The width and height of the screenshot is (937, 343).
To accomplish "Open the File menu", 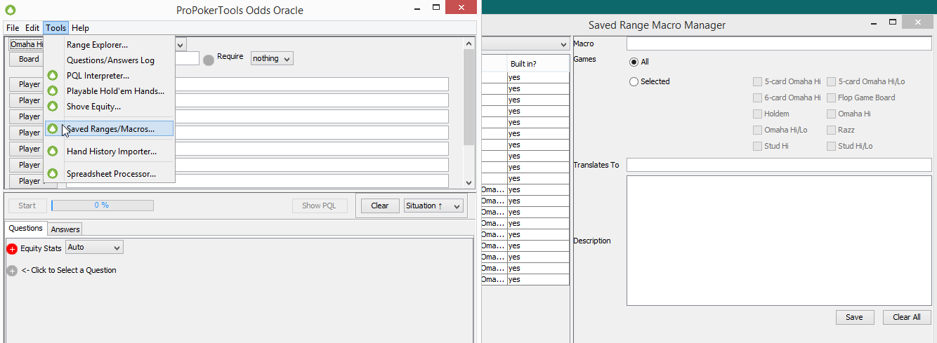I will (13, 28).
